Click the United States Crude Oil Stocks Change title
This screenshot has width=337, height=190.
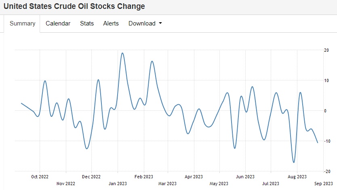tap(74, 6)
